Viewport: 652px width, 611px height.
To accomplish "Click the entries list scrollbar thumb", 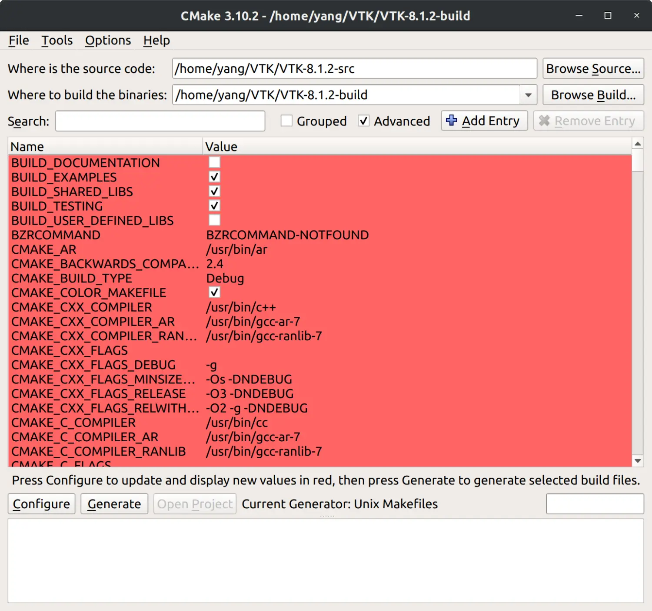I will point(638,160).
